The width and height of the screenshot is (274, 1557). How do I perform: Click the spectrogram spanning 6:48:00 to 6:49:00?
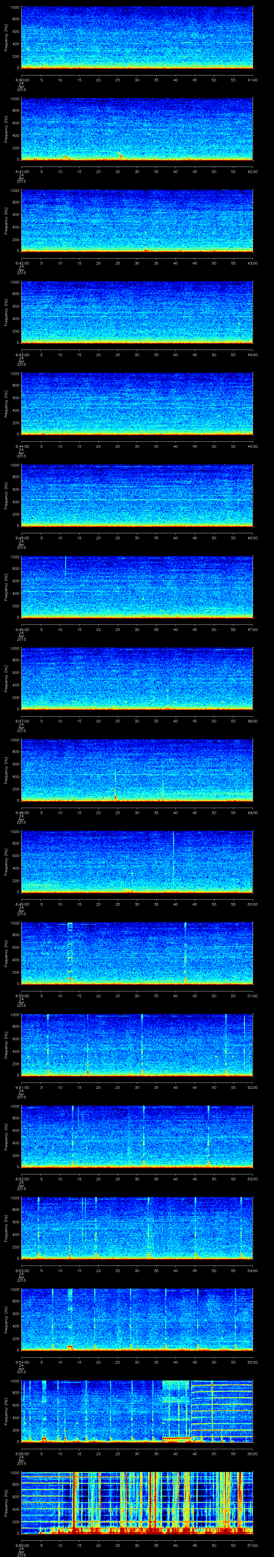point(137,771)
